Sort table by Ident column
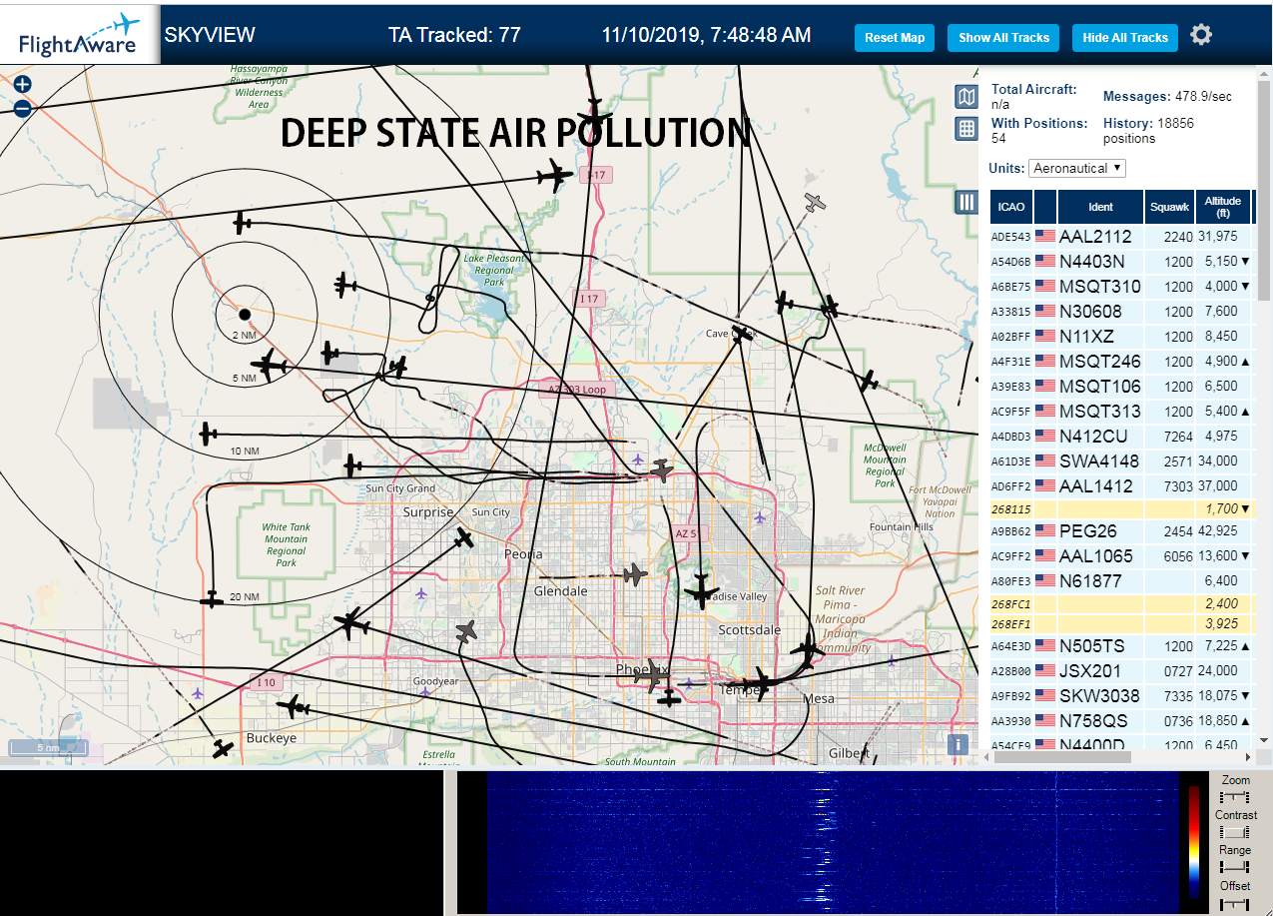The width and height of the screenshot is (1273, 916). pyautogui.click(x=1100, y=207)
